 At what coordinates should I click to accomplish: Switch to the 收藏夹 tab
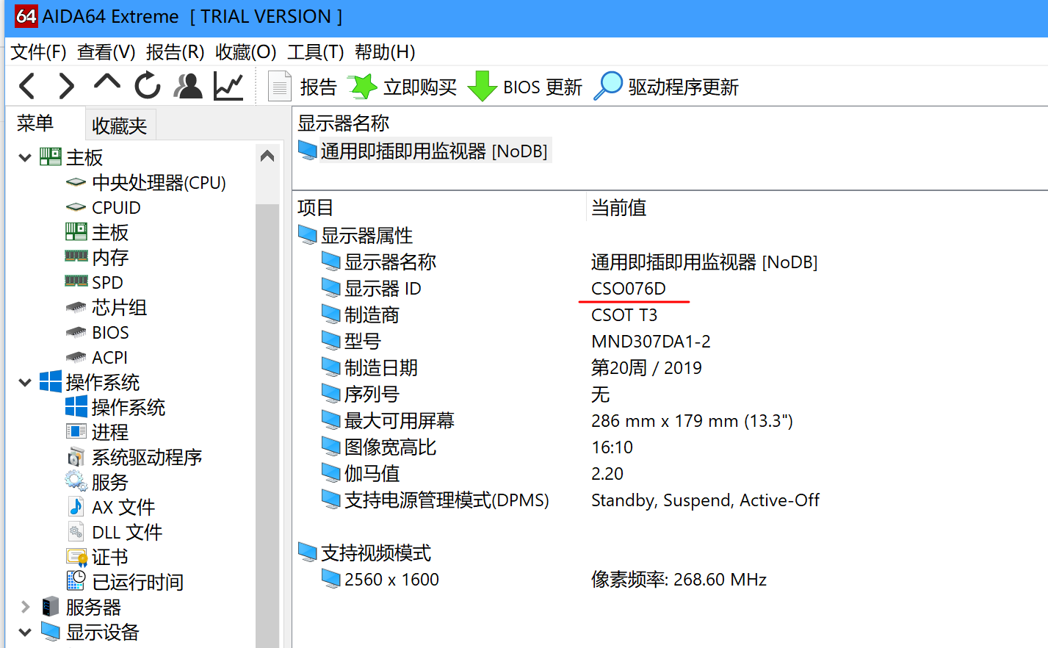[x=120, y=124]
